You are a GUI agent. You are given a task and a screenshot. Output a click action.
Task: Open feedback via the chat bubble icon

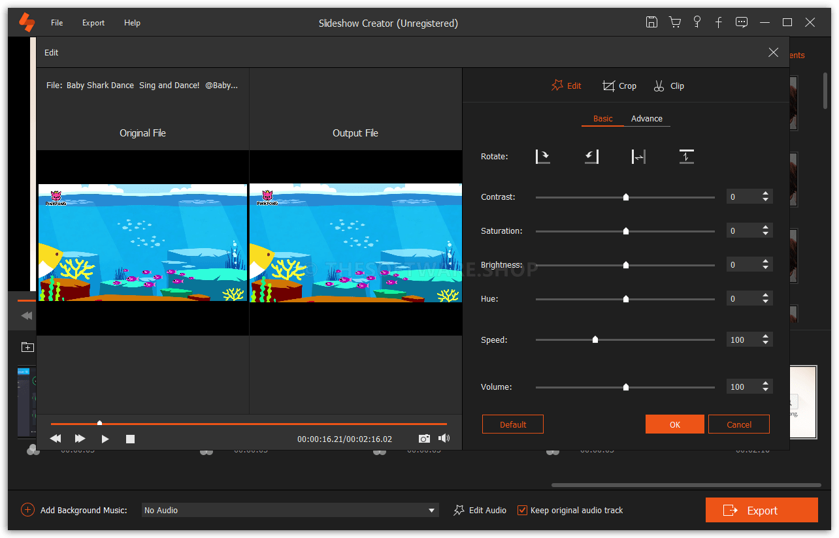click(741, 22)
